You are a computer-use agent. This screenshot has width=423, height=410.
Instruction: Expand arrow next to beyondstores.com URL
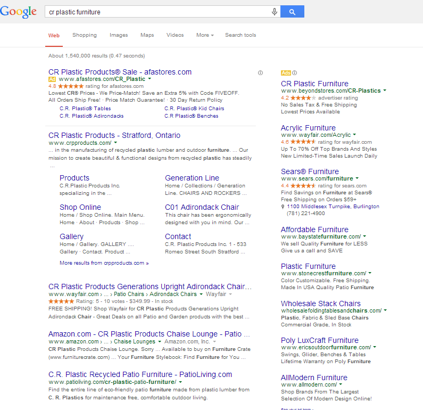(x=385, y=91)
